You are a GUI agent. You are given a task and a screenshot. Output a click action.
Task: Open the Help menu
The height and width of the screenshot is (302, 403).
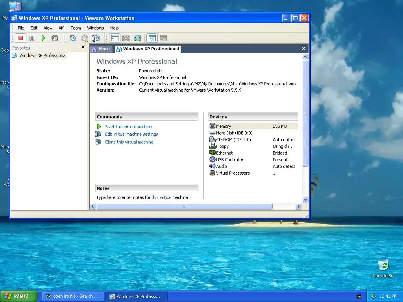click(x=115, y=28)
